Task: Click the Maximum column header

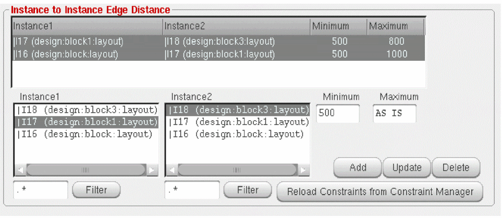Action: click(x=395, y=27)
